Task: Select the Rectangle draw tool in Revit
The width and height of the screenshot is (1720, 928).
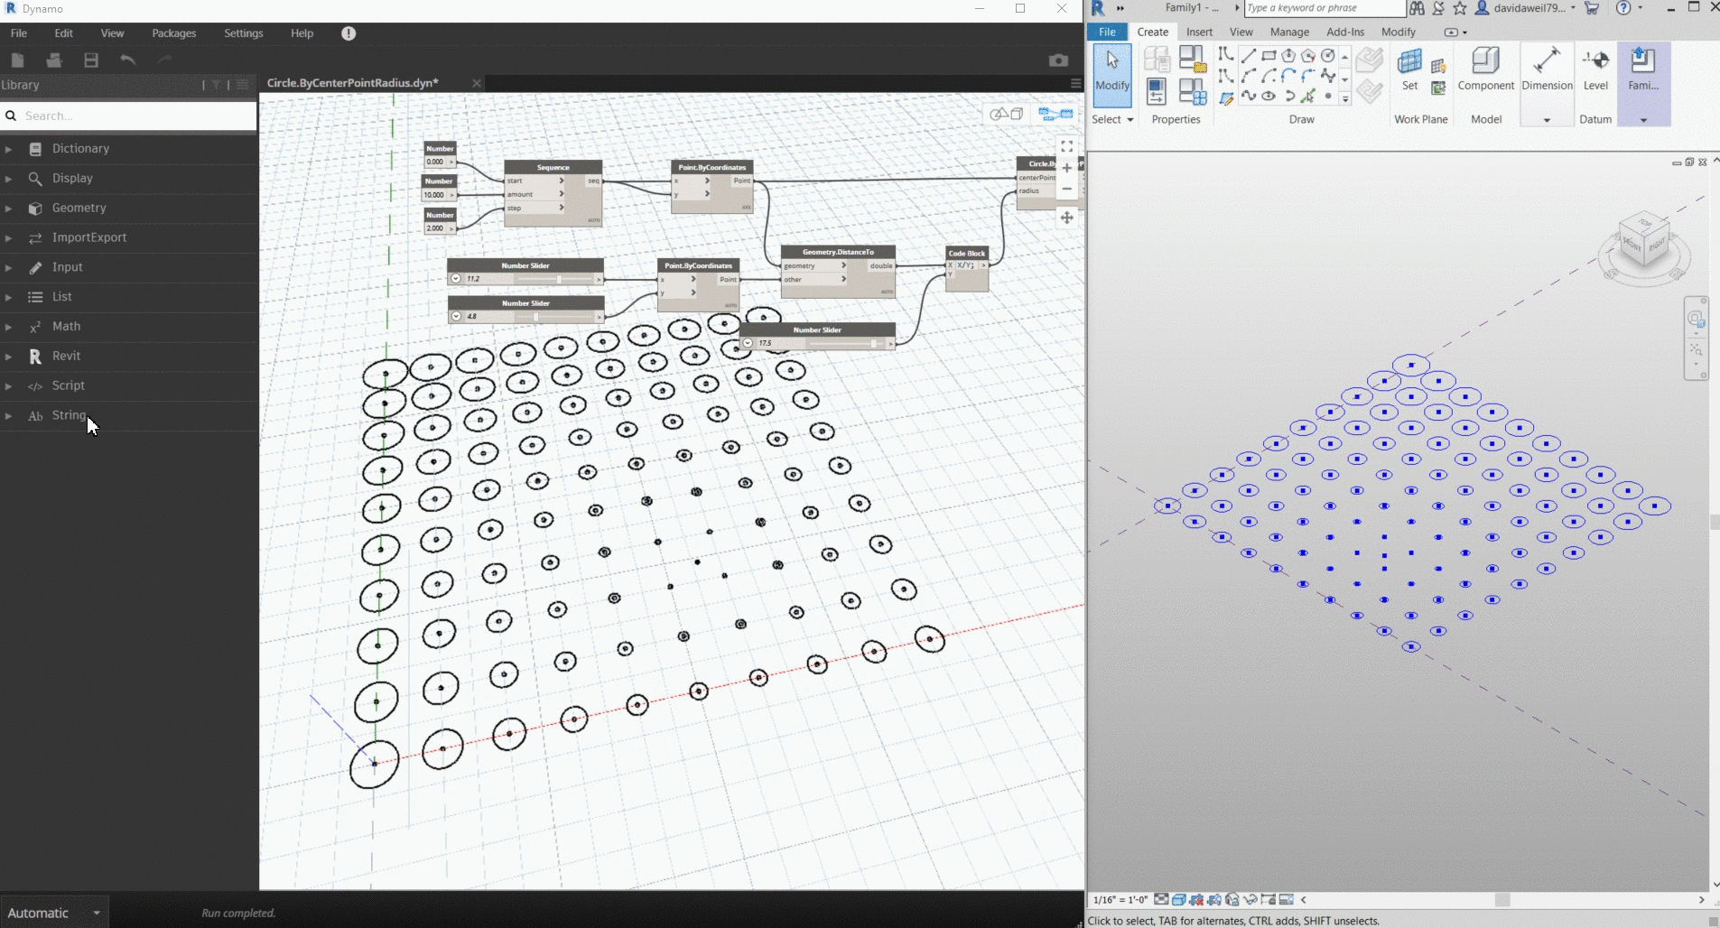Action: pyautogui.click(x=1269, y=56)
